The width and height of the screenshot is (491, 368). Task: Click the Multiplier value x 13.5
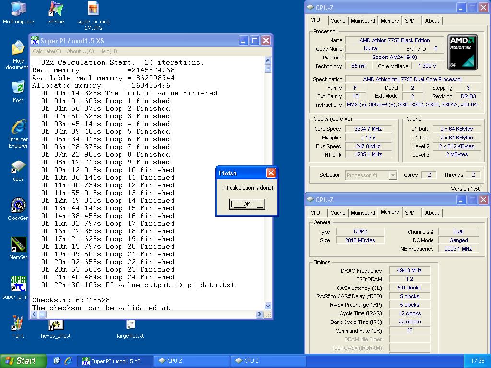368,138
